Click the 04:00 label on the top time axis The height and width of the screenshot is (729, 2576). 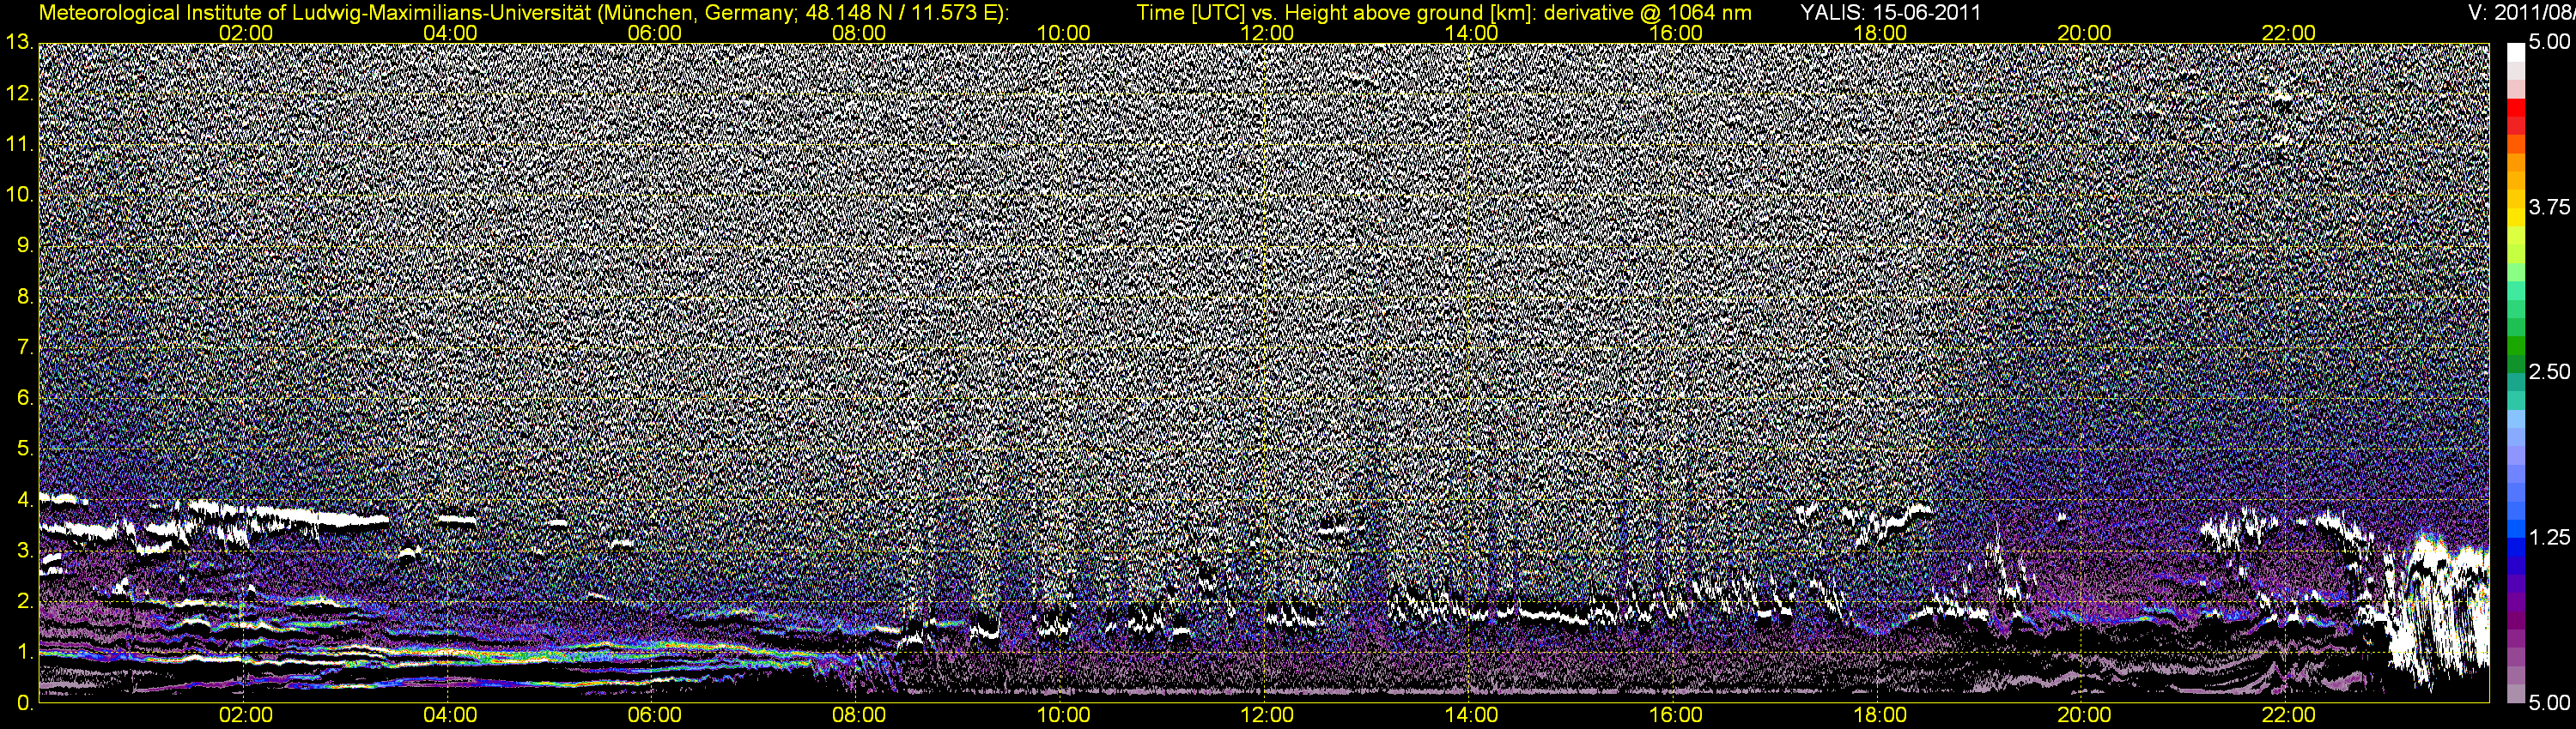point(450,33)
